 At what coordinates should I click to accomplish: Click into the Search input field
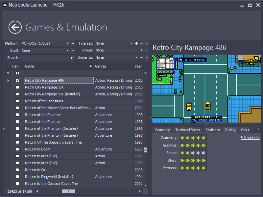(46, 58)
